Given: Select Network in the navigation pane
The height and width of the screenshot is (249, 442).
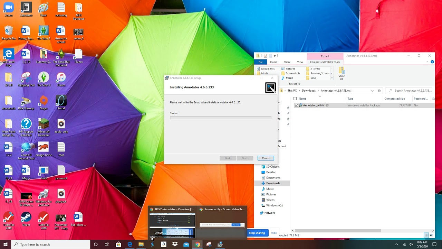Looking at the screenshot, I should pos(270,213).
